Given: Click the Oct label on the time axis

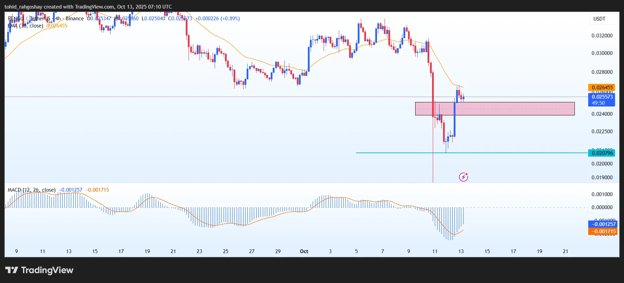Looking at the screenshot, I should [x=304, y=251].
